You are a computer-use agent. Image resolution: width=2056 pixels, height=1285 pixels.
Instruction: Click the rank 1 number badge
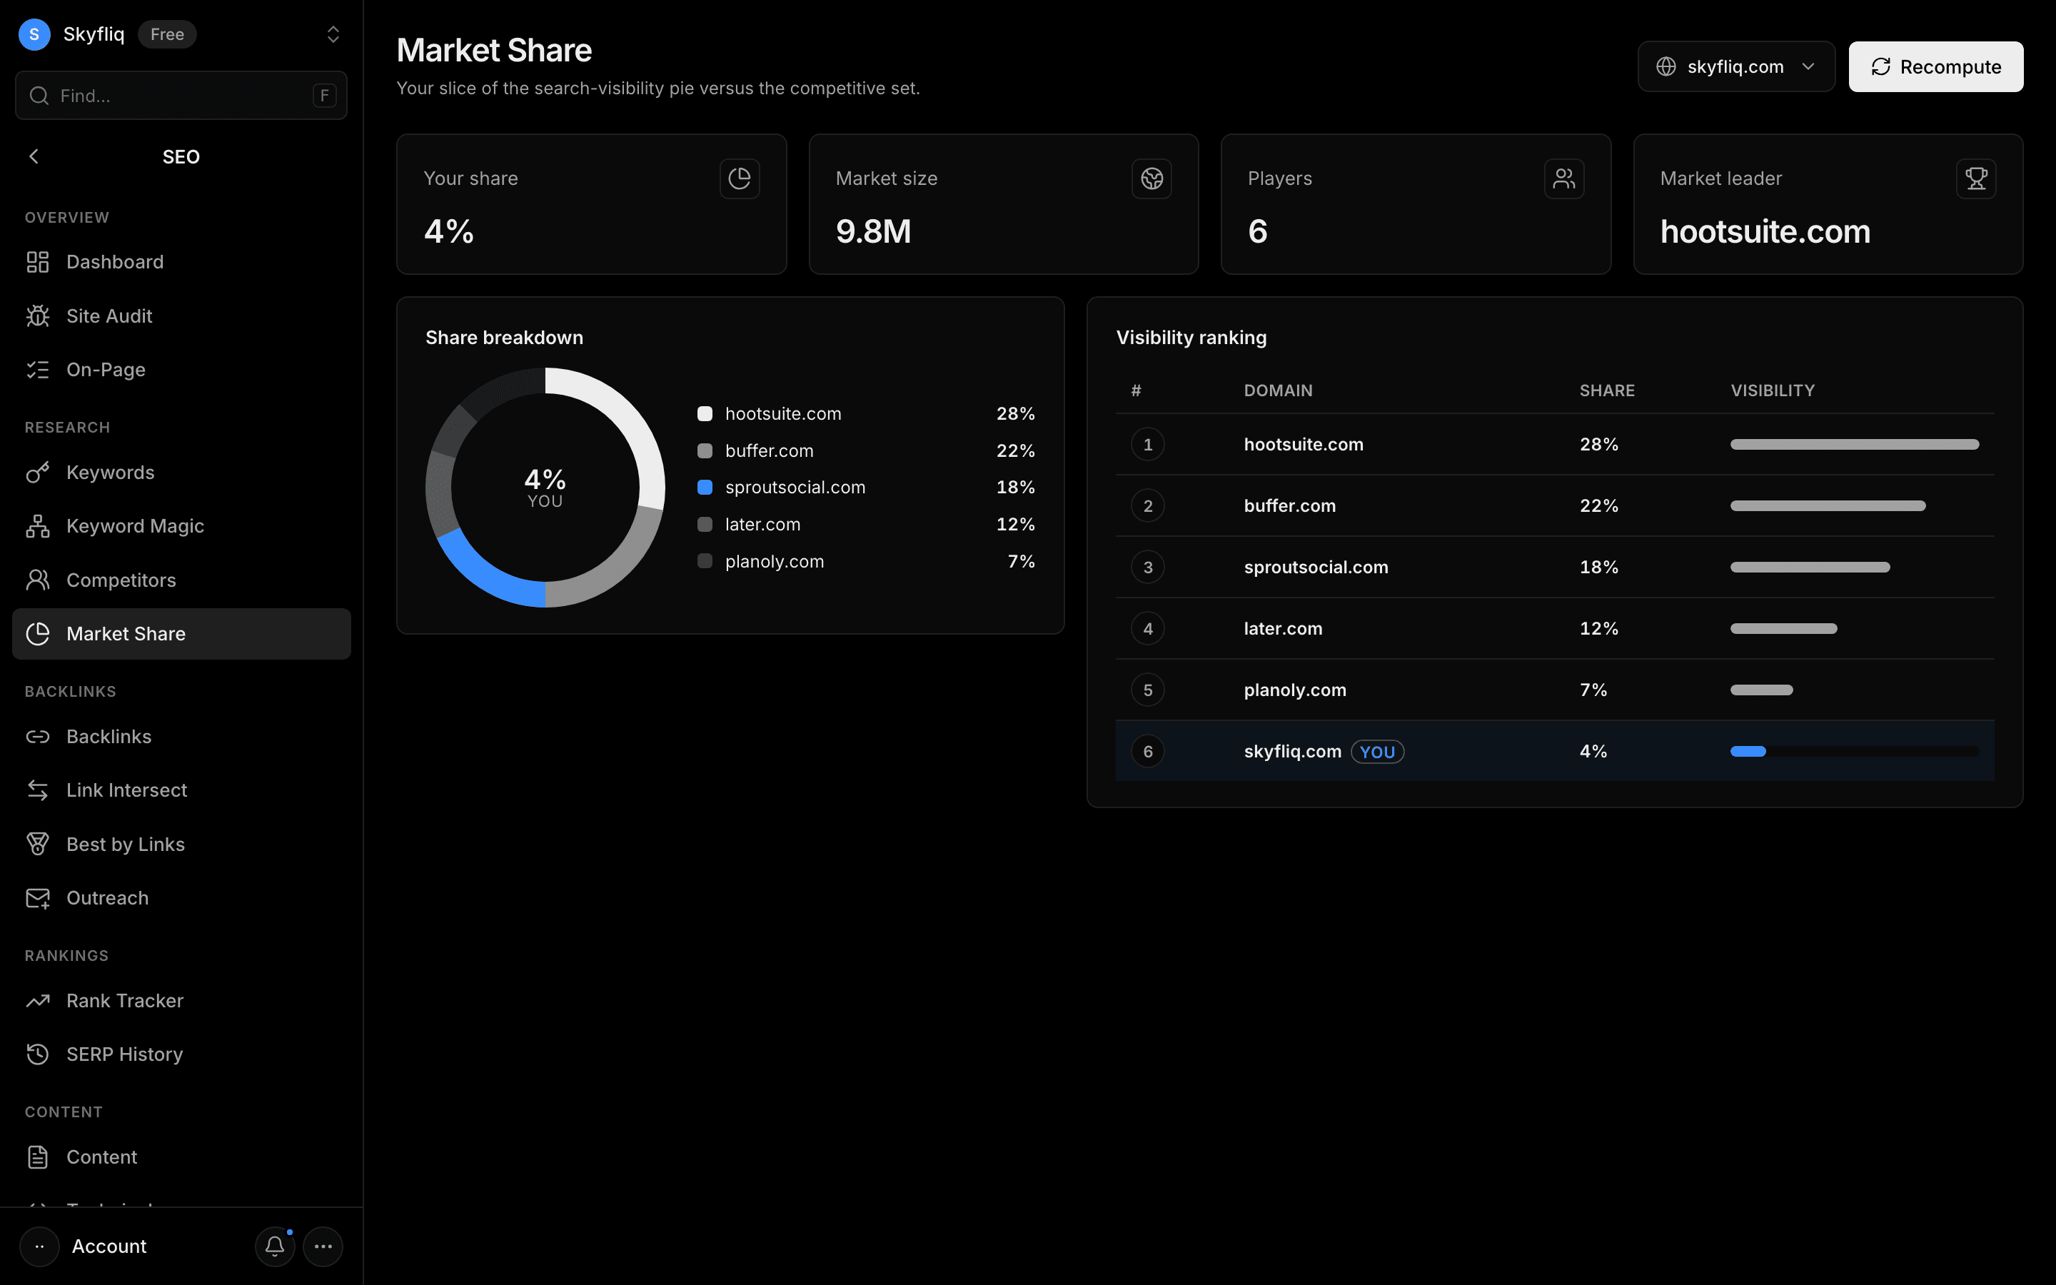tap(1148, 445)
